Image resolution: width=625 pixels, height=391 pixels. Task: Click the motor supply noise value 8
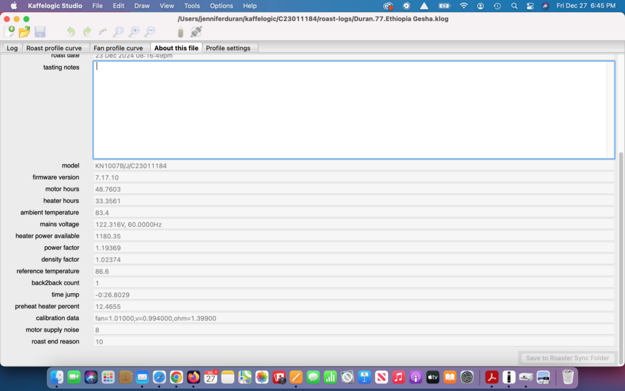click(x=353, y=330)
